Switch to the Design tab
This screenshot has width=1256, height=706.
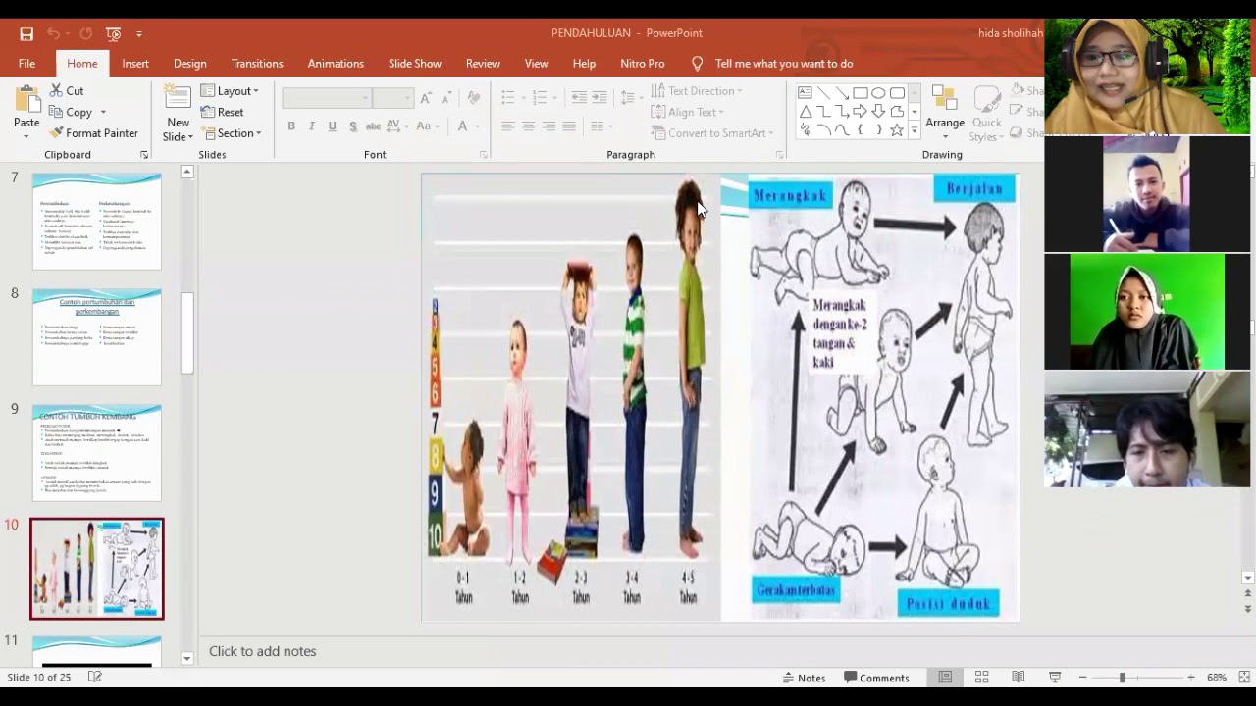190,63
